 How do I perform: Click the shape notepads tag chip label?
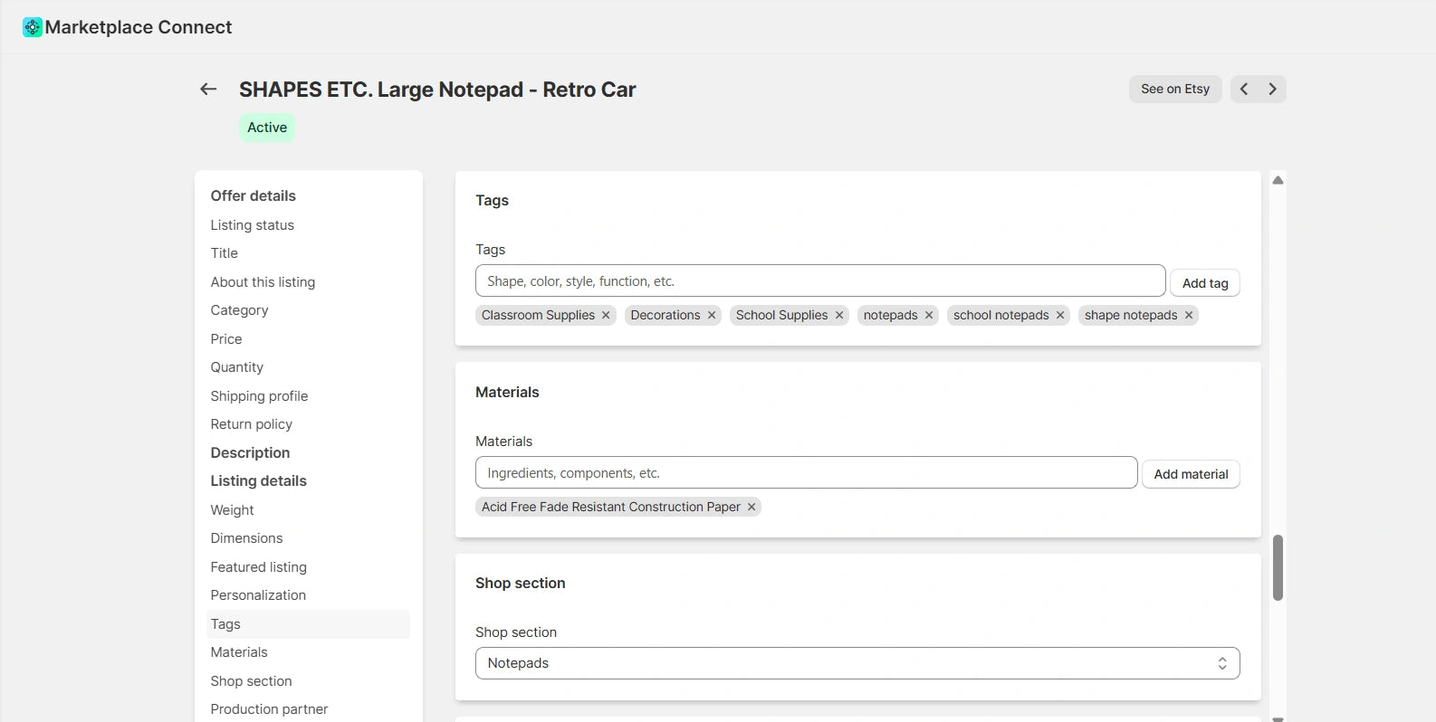1131,315
